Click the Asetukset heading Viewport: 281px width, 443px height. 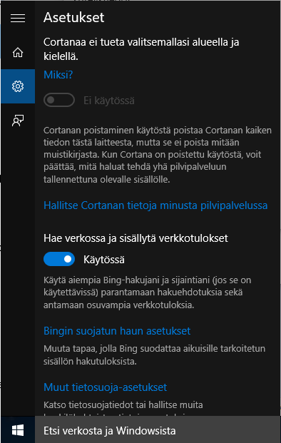(x=73, y=18)
